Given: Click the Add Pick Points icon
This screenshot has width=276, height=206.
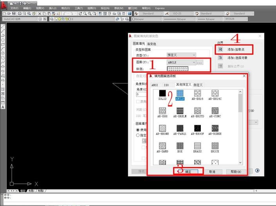Looking at the screenshot, I should pos(220,50).
